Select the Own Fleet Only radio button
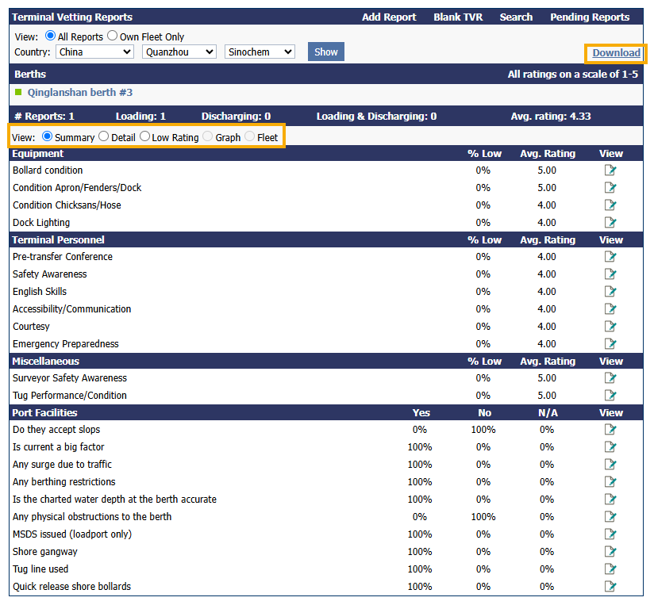This screenshot has width=654, height=605. tap(112, 36)
